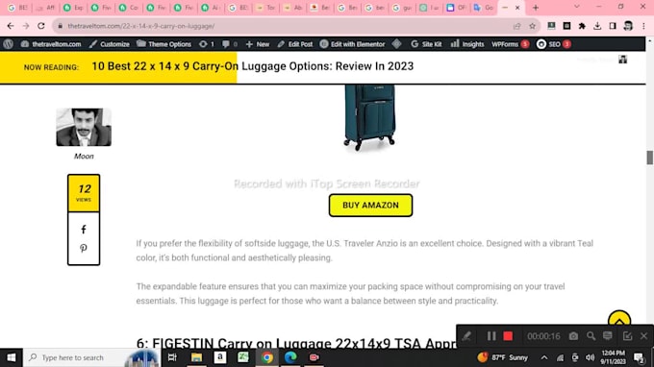Click the recorder caption bubble icon
This screenshot has width=654, height=367.
[608, 335]
